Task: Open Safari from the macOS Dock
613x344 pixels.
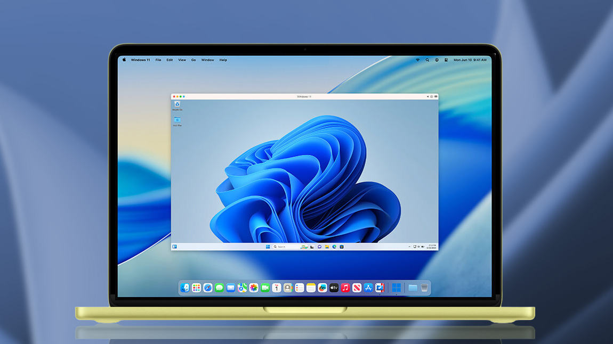Action: [x=207, y=288]
